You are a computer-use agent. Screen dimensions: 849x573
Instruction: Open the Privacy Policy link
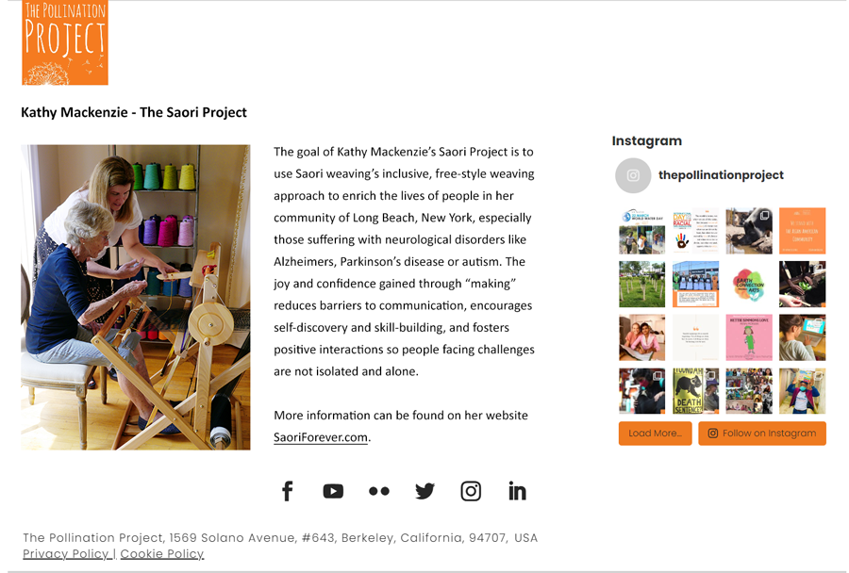coord(67,554)
